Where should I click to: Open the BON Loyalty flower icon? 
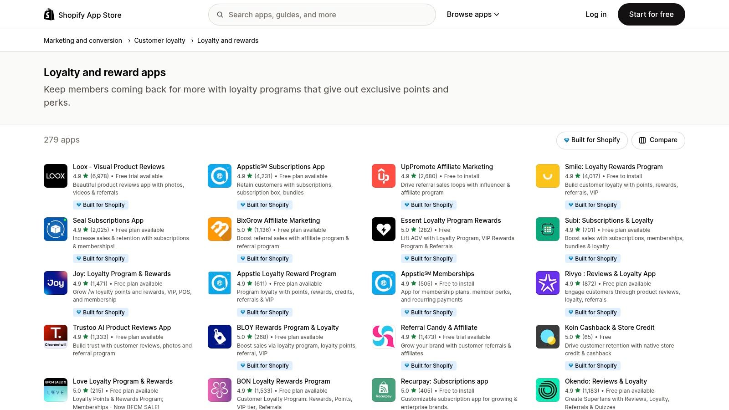click(220, 390)
